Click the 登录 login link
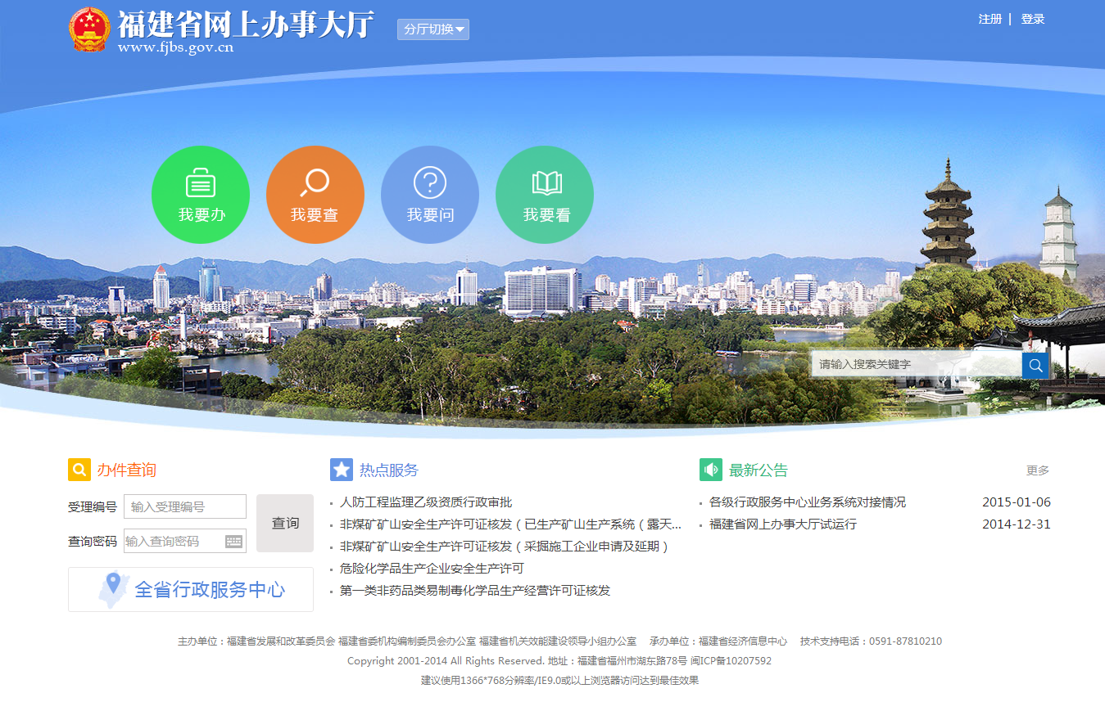 click(1033, 19)
